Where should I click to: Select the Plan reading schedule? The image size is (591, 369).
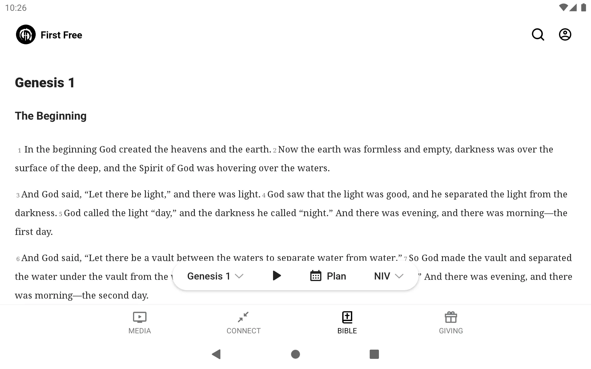coord(327,276)
